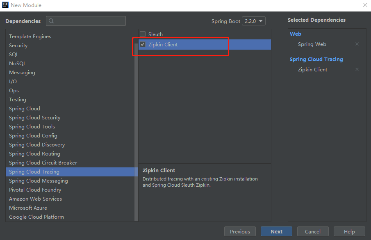
Task: Close the New Module dialog
Action: pos(365,5)
